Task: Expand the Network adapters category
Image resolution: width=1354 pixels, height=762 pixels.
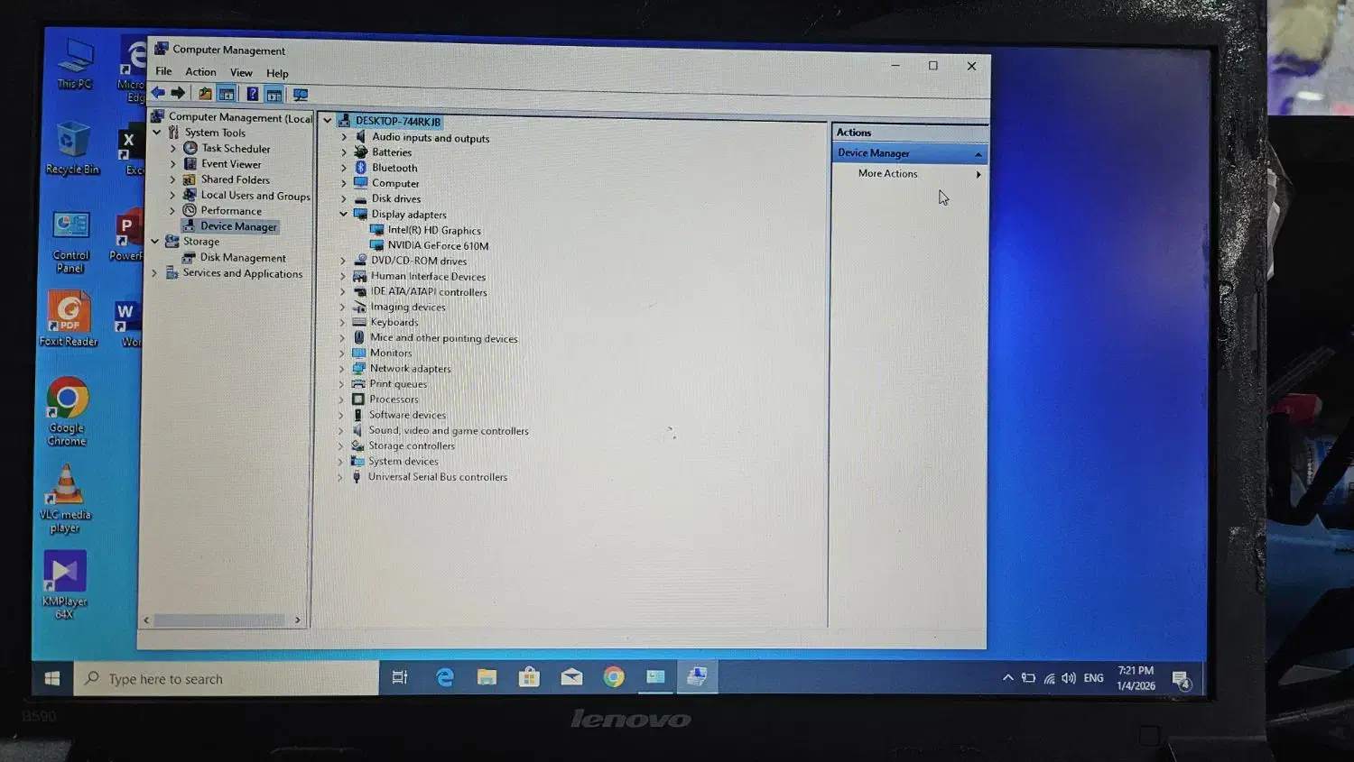Action: click(341, 368)
